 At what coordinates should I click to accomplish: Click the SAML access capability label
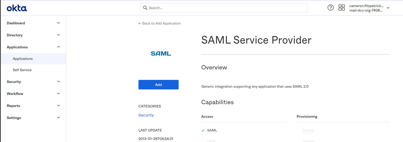coord(212,130)
